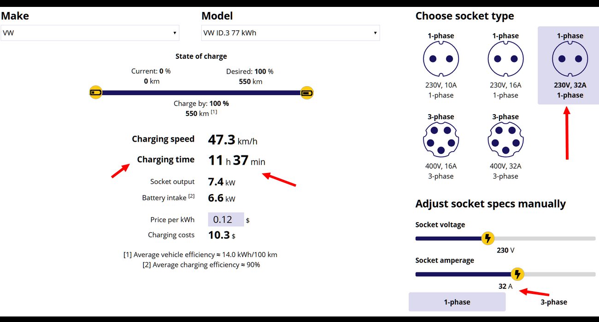Screen dimensions: 599x322
Task: Click the current charge battery slider handle
Action: point(96,92)
